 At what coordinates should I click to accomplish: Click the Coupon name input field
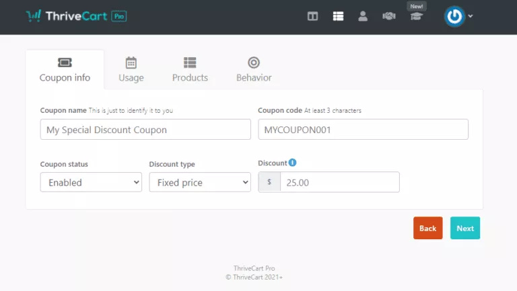coord(145,129)
